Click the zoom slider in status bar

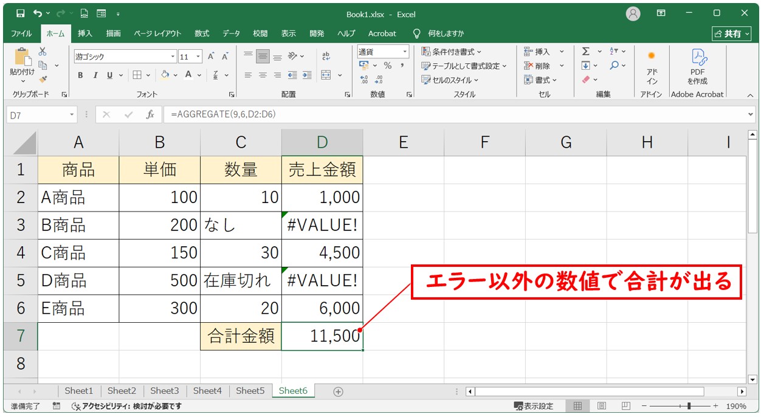(x=688, y=406)
